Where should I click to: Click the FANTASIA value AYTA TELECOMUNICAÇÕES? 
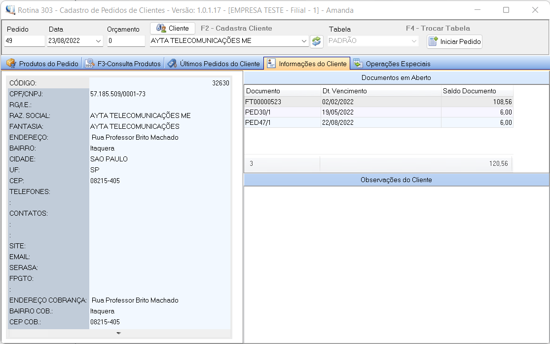pyautogui.click(x=135, y=126)
